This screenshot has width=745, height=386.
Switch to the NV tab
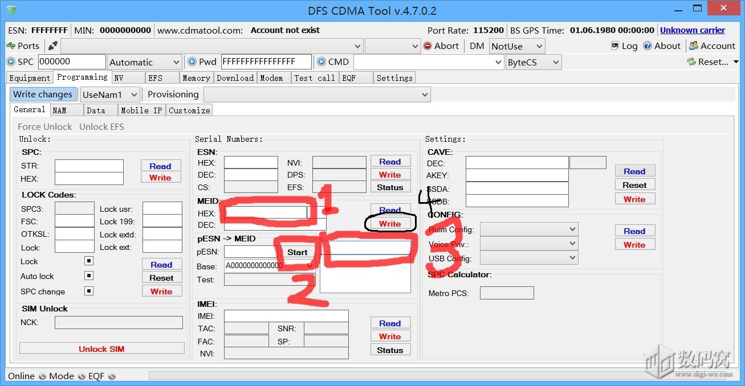point(128,78)
